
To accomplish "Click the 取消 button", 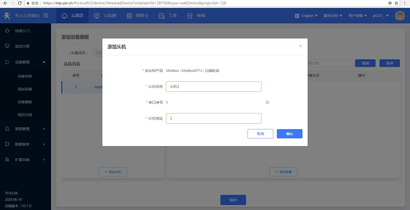I will point(260,134).
